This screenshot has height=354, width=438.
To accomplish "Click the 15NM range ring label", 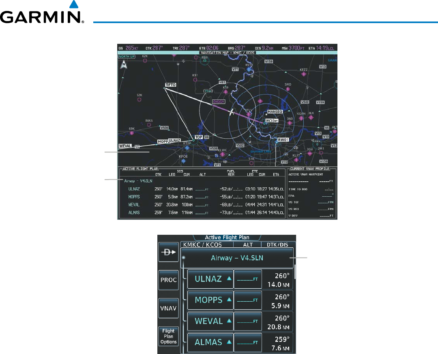I will 208,91.
